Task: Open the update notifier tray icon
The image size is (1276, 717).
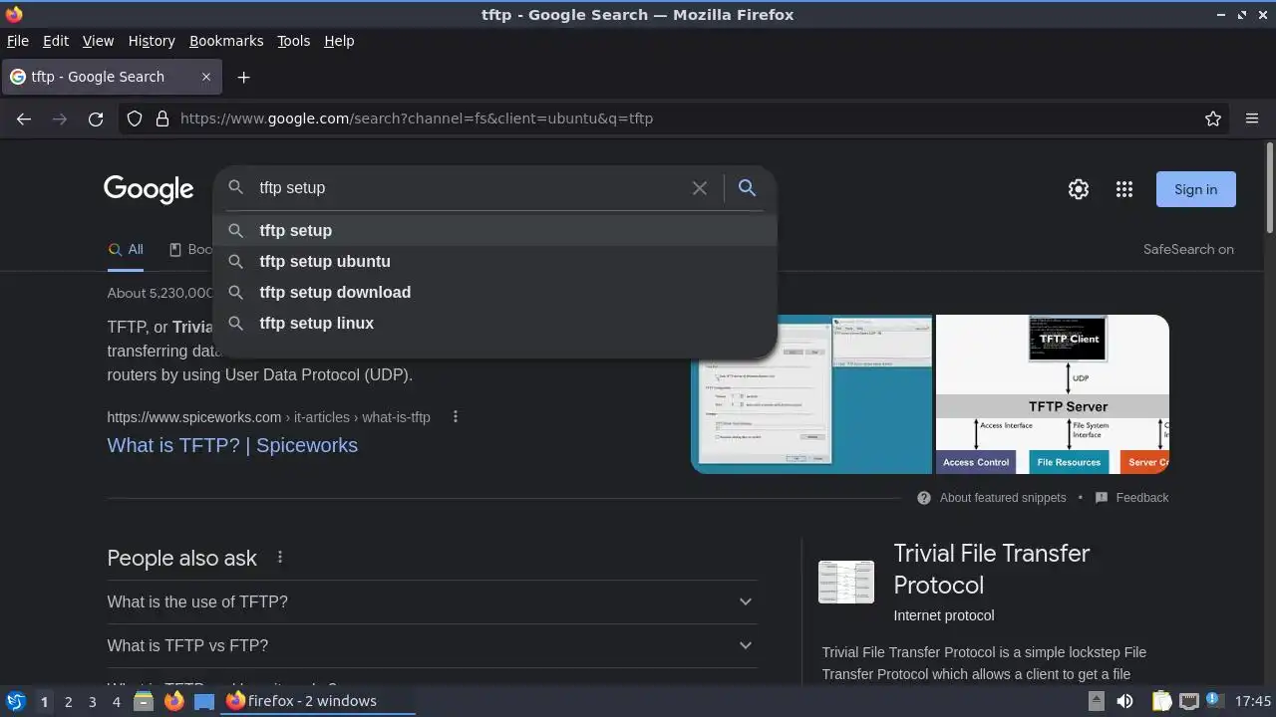Action: pos(1213,700)
